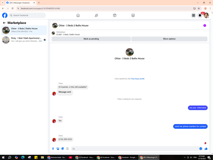Send a thumbs-up like
This screenshot has height=160, width=213.
(x=206, y=148)
